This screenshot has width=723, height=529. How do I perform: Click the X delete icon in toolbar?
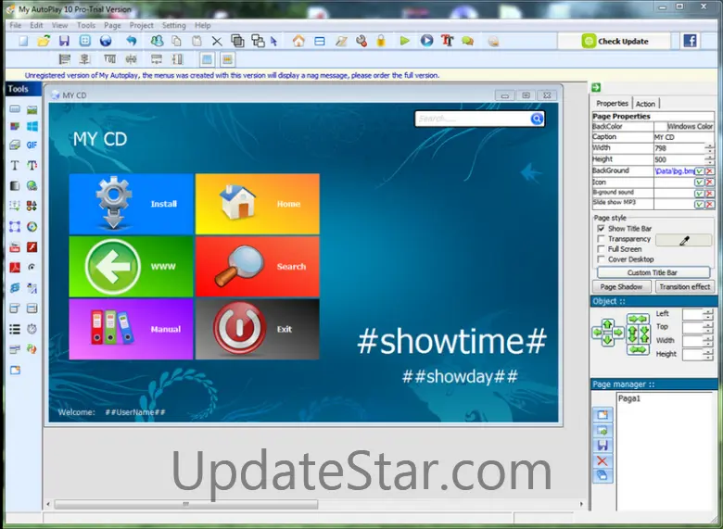217,42
